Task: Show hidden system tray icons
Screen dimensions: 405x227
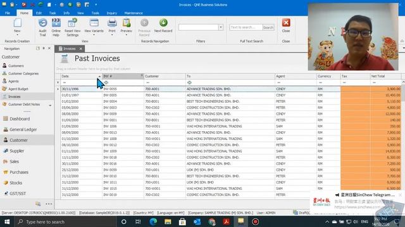Action: click(327, 221)
